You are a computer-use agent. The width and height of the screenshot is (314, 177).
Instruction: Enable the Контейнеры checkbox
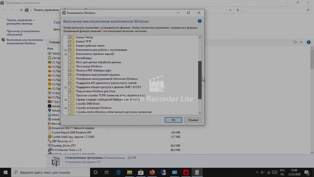pos(70,58)
